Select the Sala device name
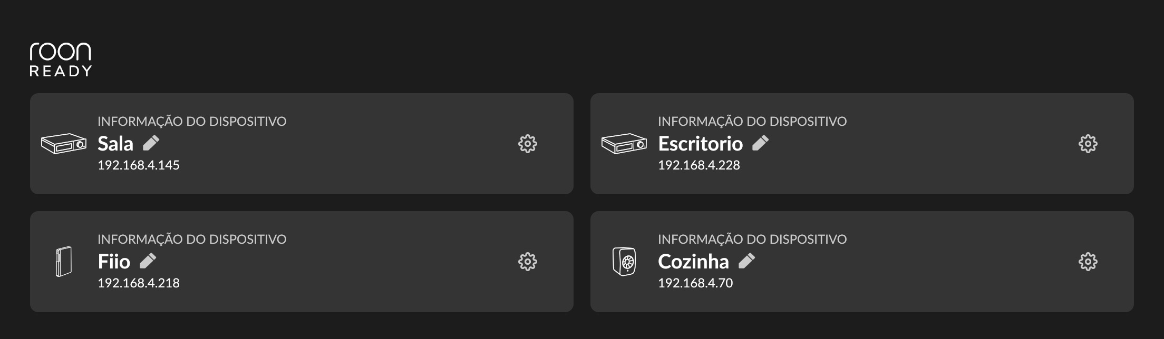Screen dimensions: 1164x339 pos(115,144)
